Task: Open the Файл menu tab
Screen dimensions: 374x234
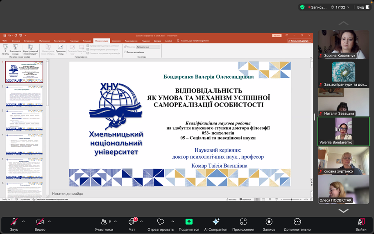Action: click(5, 41)
